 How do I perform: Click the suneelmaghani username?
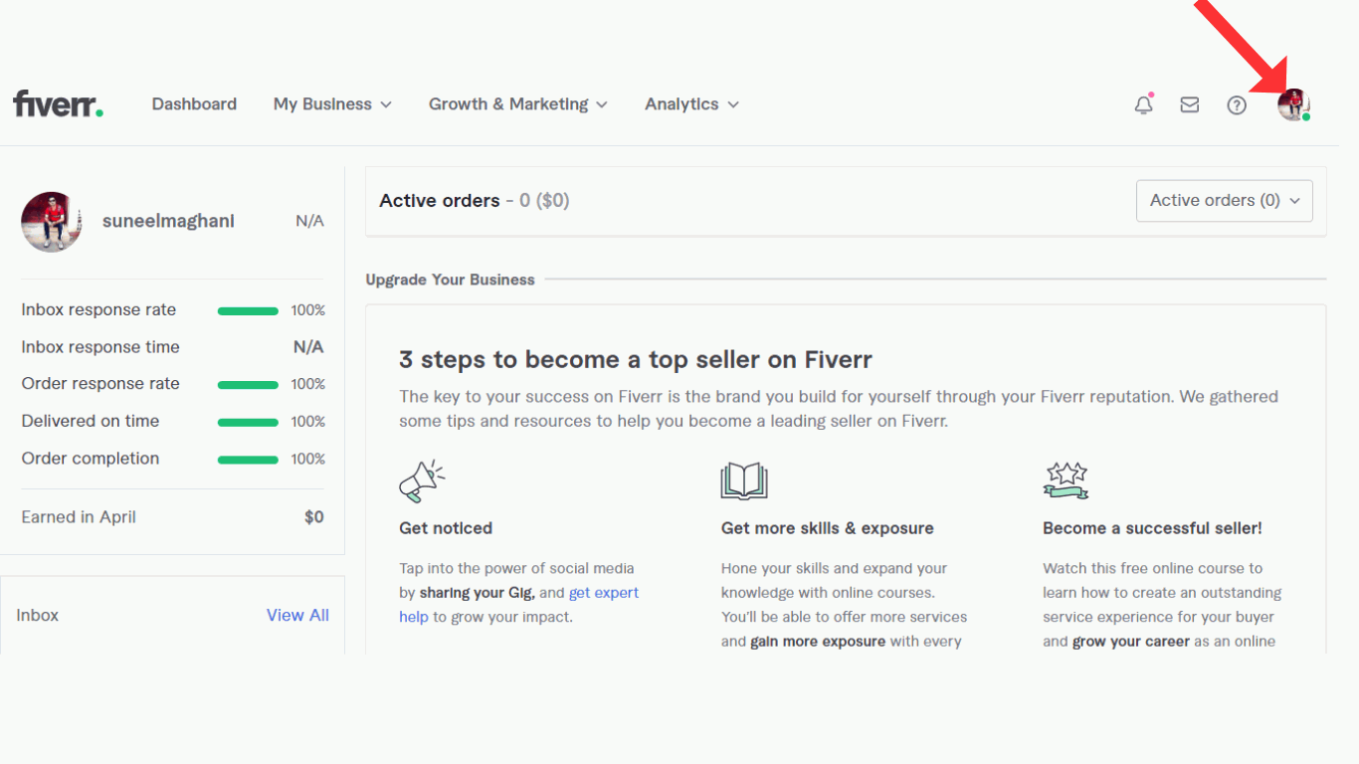tap(168, 221)
